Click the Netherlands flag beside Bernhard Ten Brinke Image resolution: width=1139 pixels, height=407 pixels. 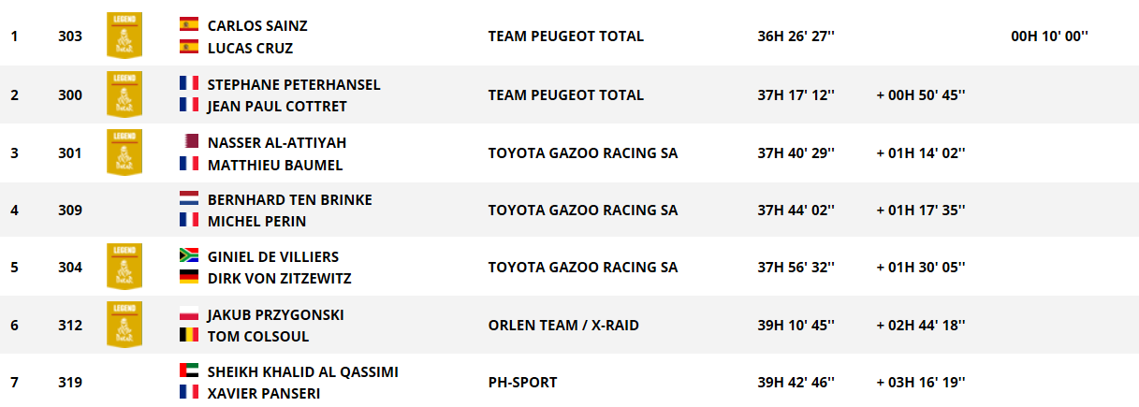point(189,199)
